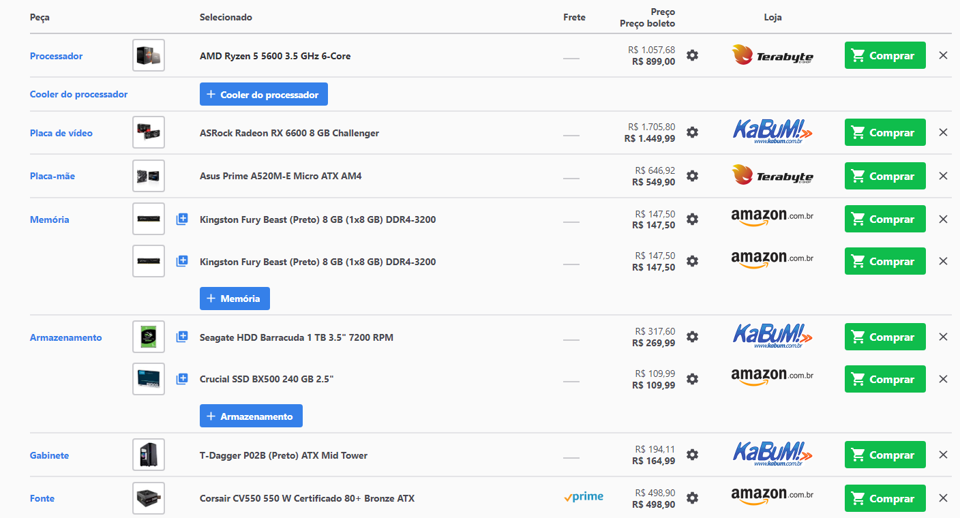Open the Terabyte logo on the Asus Prime row
Viewport: 960px width, 518px height.
tap(772, 176)
